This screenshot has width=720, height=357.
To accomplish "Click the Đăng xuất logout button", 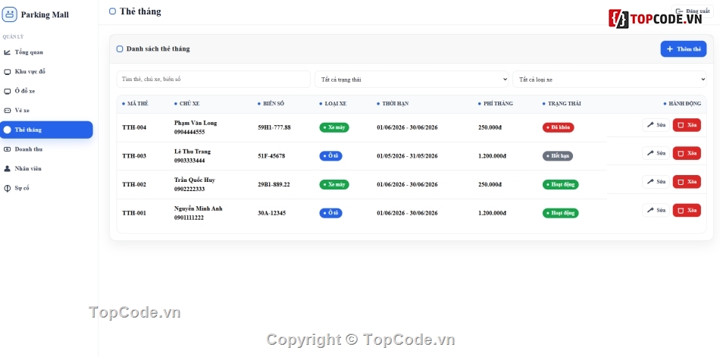I will [693, 11].
